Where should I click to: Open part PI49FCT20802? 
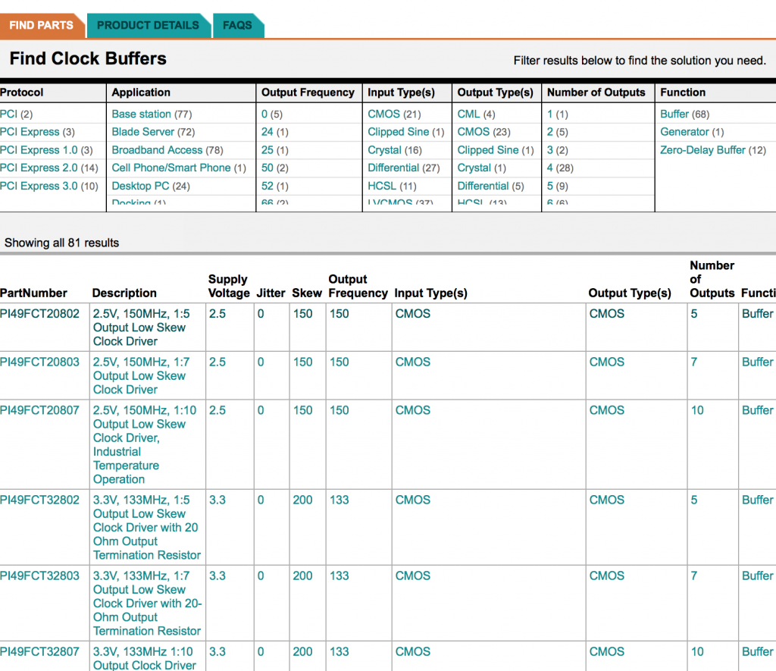[39, 314]
